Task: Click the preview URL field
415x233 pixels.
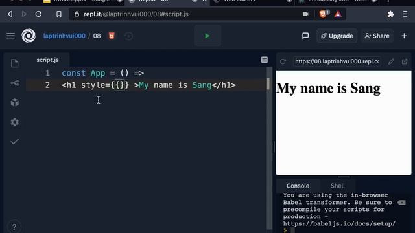Action: [x=337, y=61]
